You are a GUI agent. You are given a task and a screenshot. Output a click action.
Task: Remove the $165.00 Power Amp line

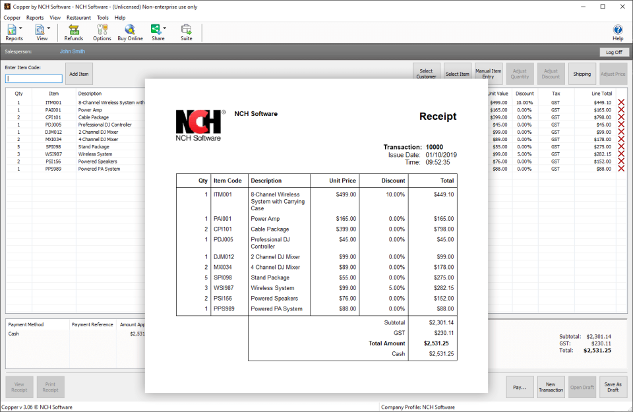pos(621,110)
